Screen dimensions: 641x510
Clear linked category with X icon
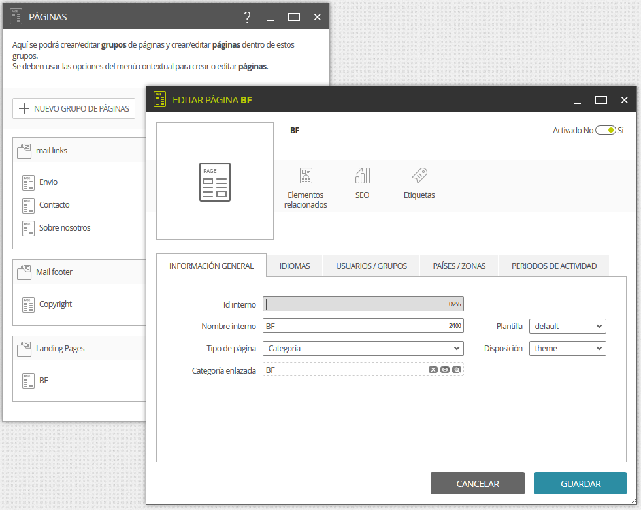click(x=433, y=370)
